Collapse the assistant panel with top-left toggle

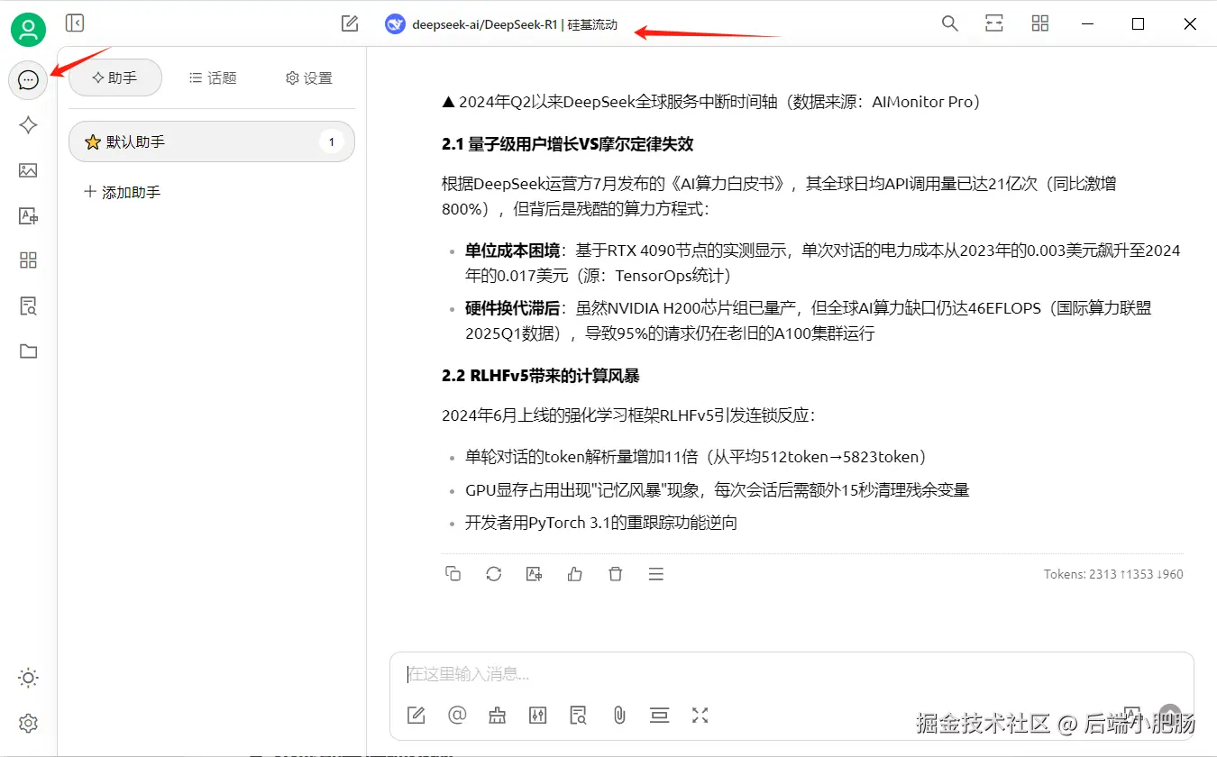75,23
